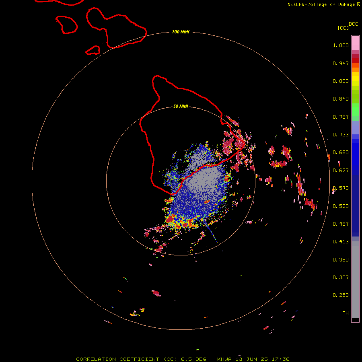The height and width of the screenshot is (362, 362).
Task: Click the NEXLAB-College of DuPage credit text
Action: [321, 4]
